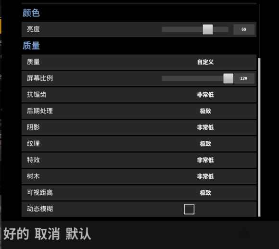The width and height of the screenshot is (279, 249).
Task: Change the 可视距离 setting 极致
Action: [x=205, y=193]
